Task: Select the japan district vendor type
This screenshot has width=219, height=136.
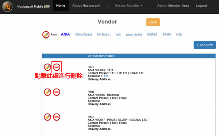Action: tap(134, 34)
